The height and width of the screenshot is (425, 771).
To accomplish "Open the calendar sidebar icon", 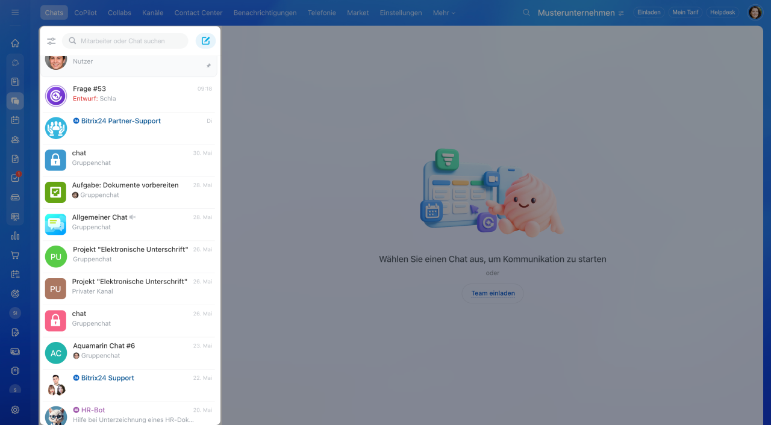I will click(x=15, y=120).
